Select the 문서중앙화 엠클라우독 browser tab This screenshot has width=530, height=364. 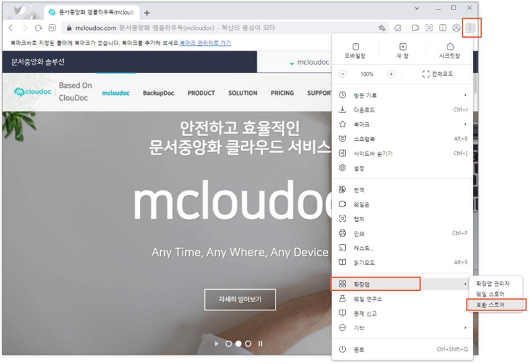[91, 13]
